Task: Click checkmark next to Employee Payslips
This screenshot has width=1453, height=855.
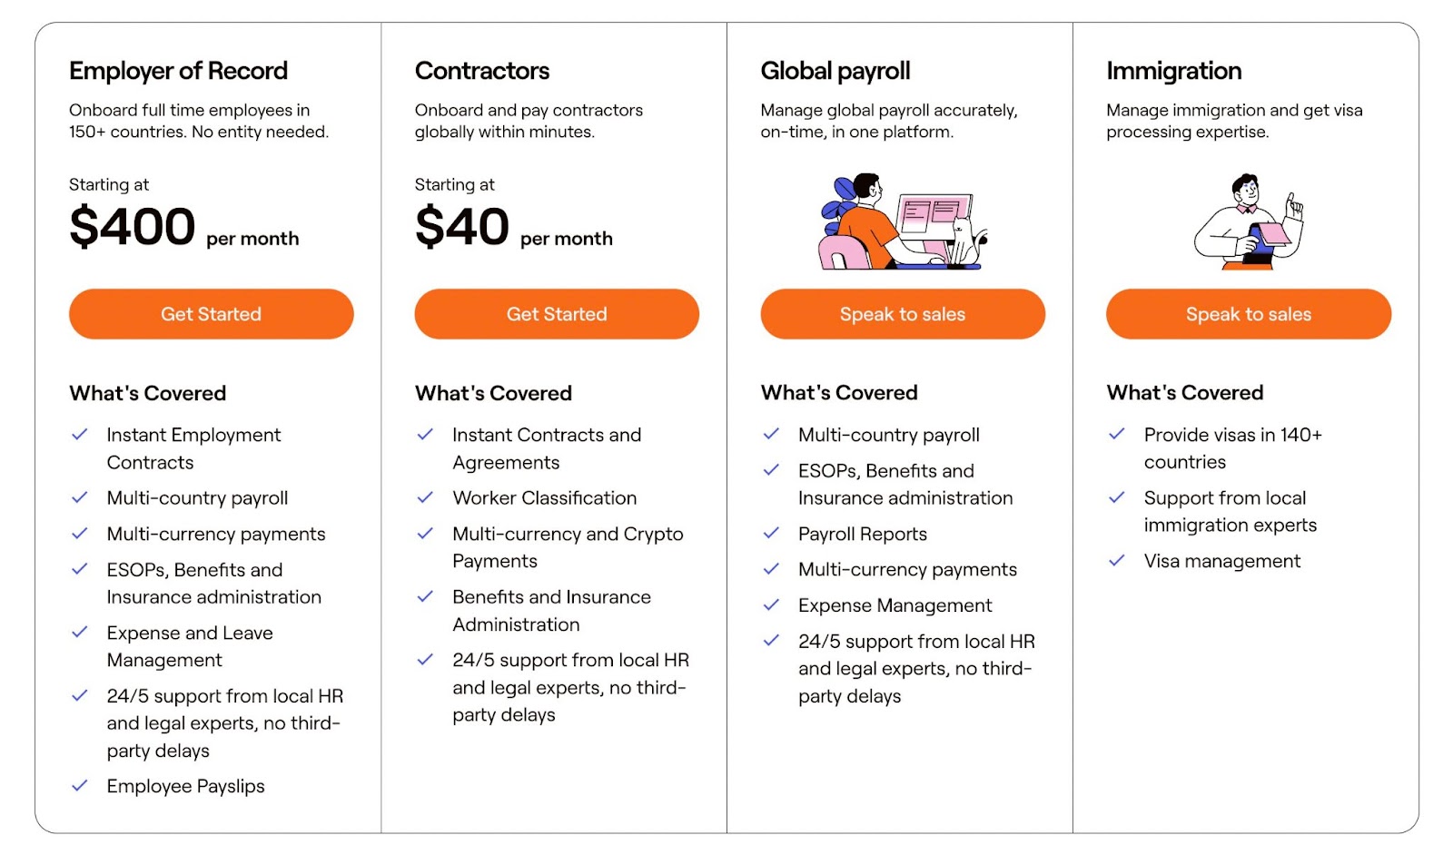Action: pos(80,786)
